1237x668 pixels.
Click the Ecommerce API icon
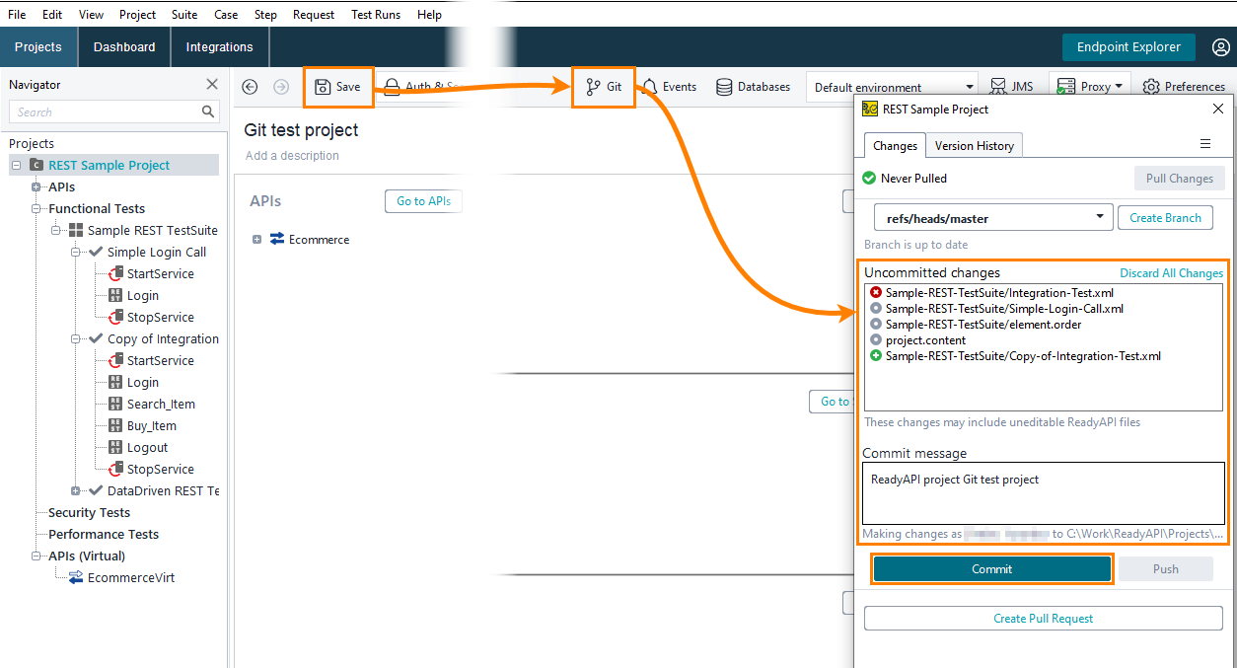click(276, 239)
